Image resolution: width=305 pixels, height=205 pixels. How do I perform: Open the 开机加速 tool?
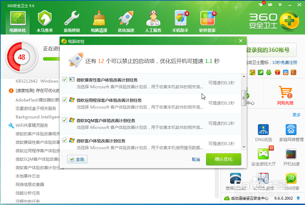291,157
